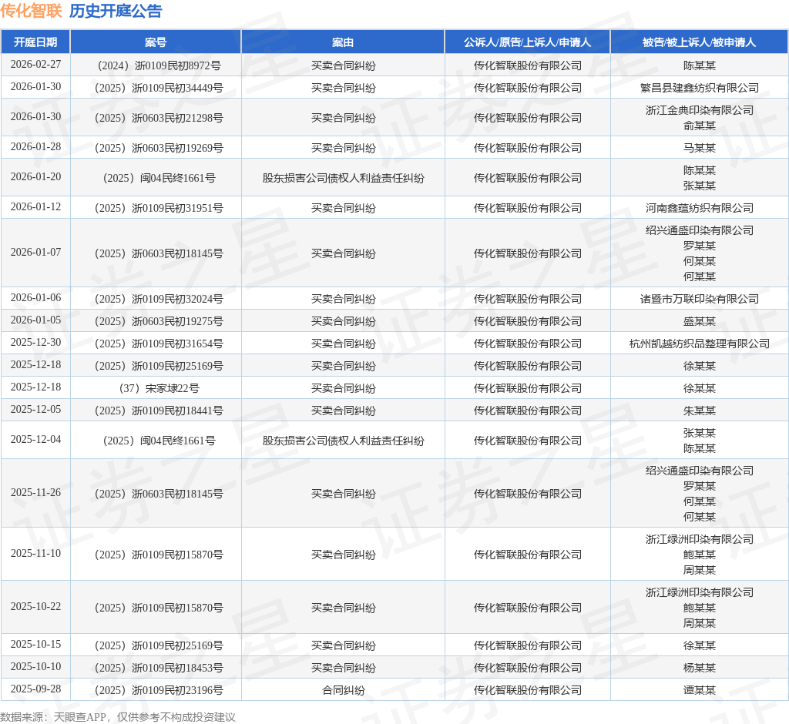
Task: Click the date 2026-01-28
Action: 35,147
